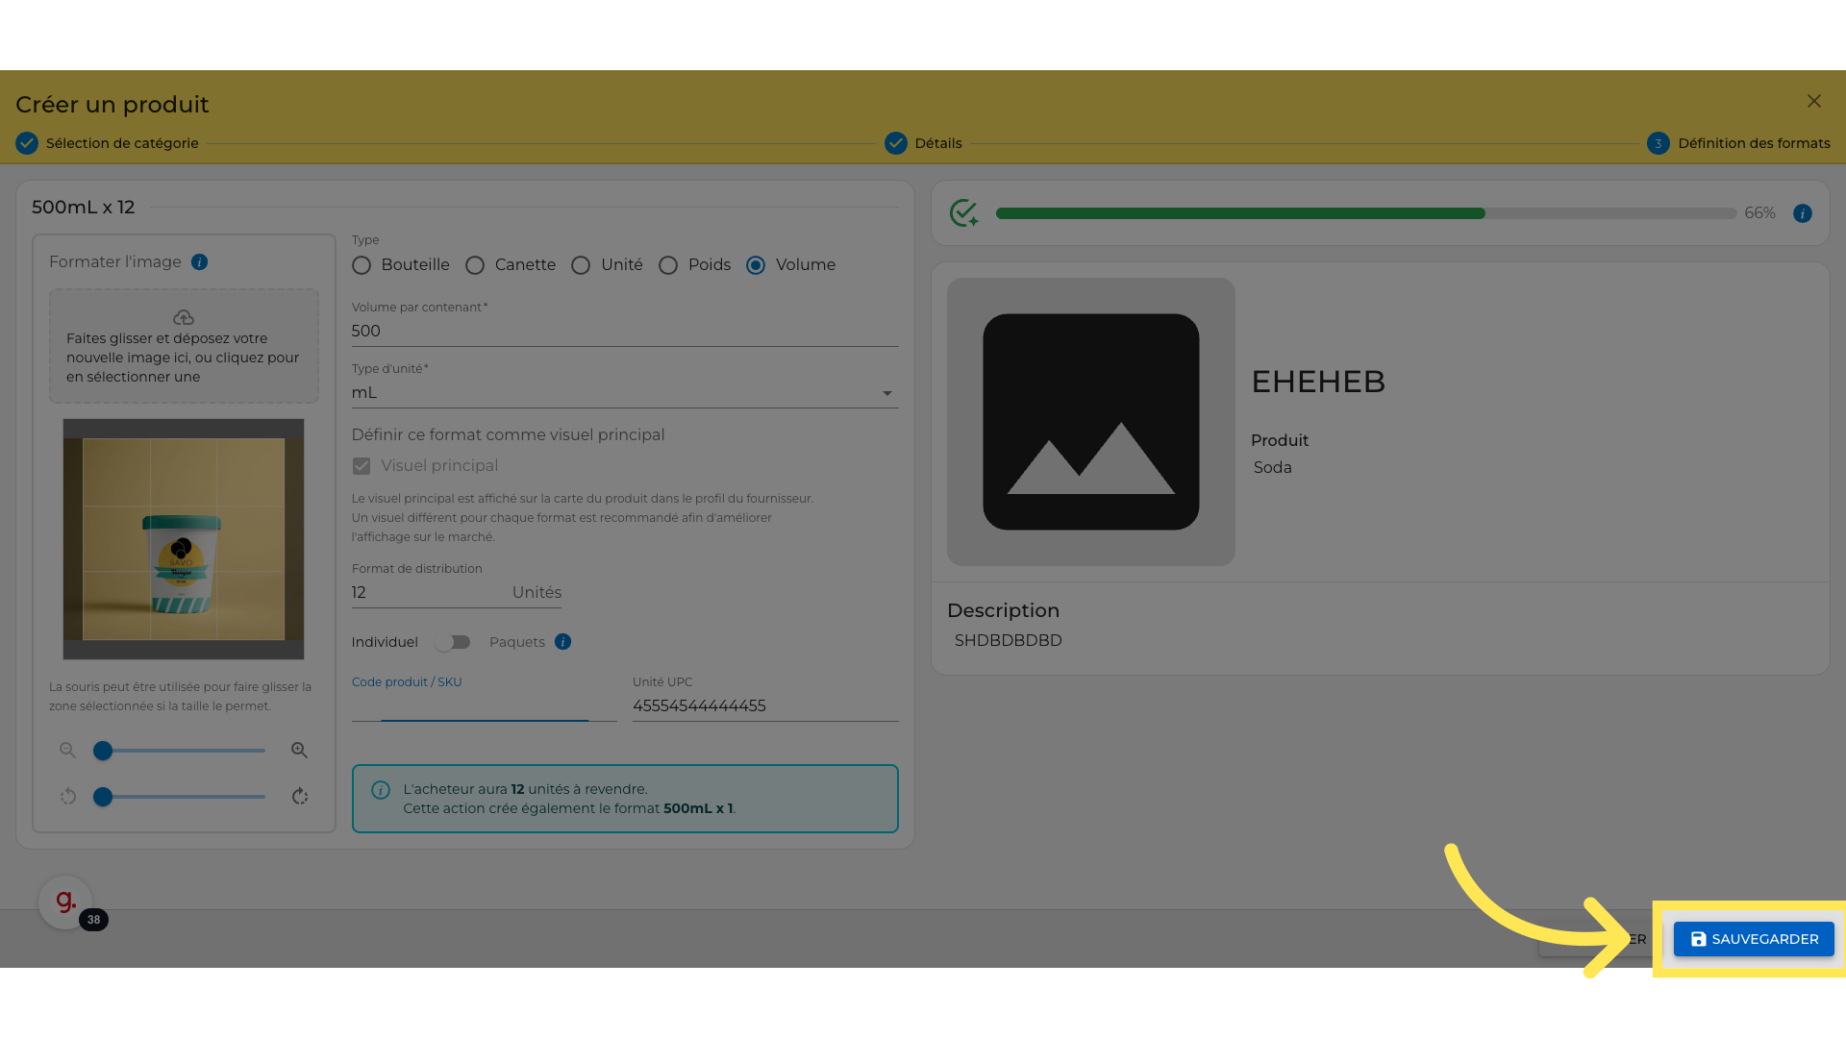Click the Code produit / SKU field
1846x1038 pixels.
tap(484, 706)
